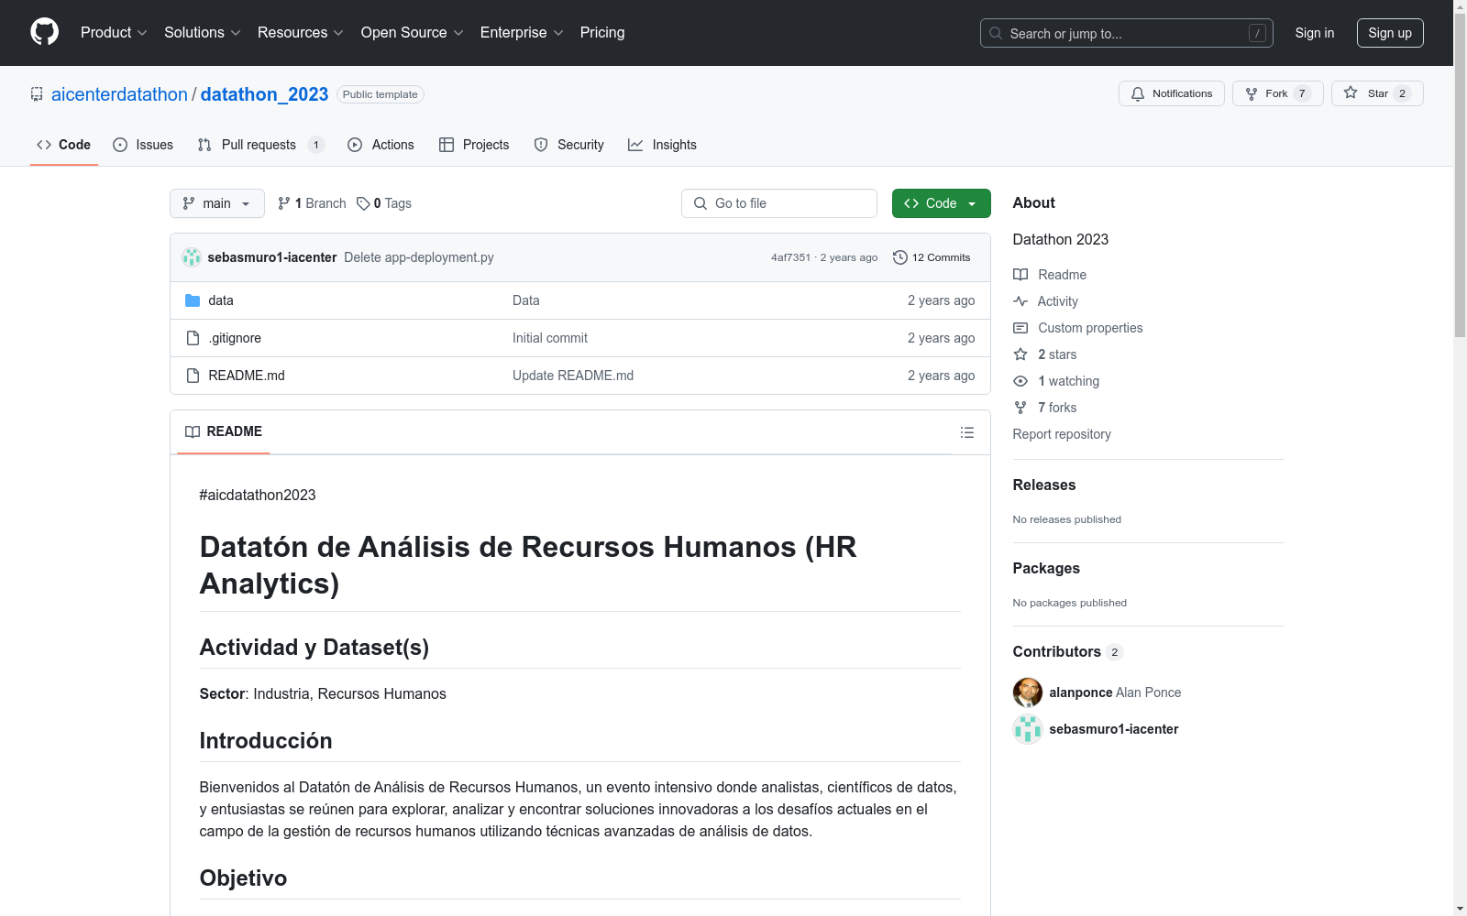This screenshot has height=916, width=1467.
Task: Go to the Projects tab
Action: (474, 145)
